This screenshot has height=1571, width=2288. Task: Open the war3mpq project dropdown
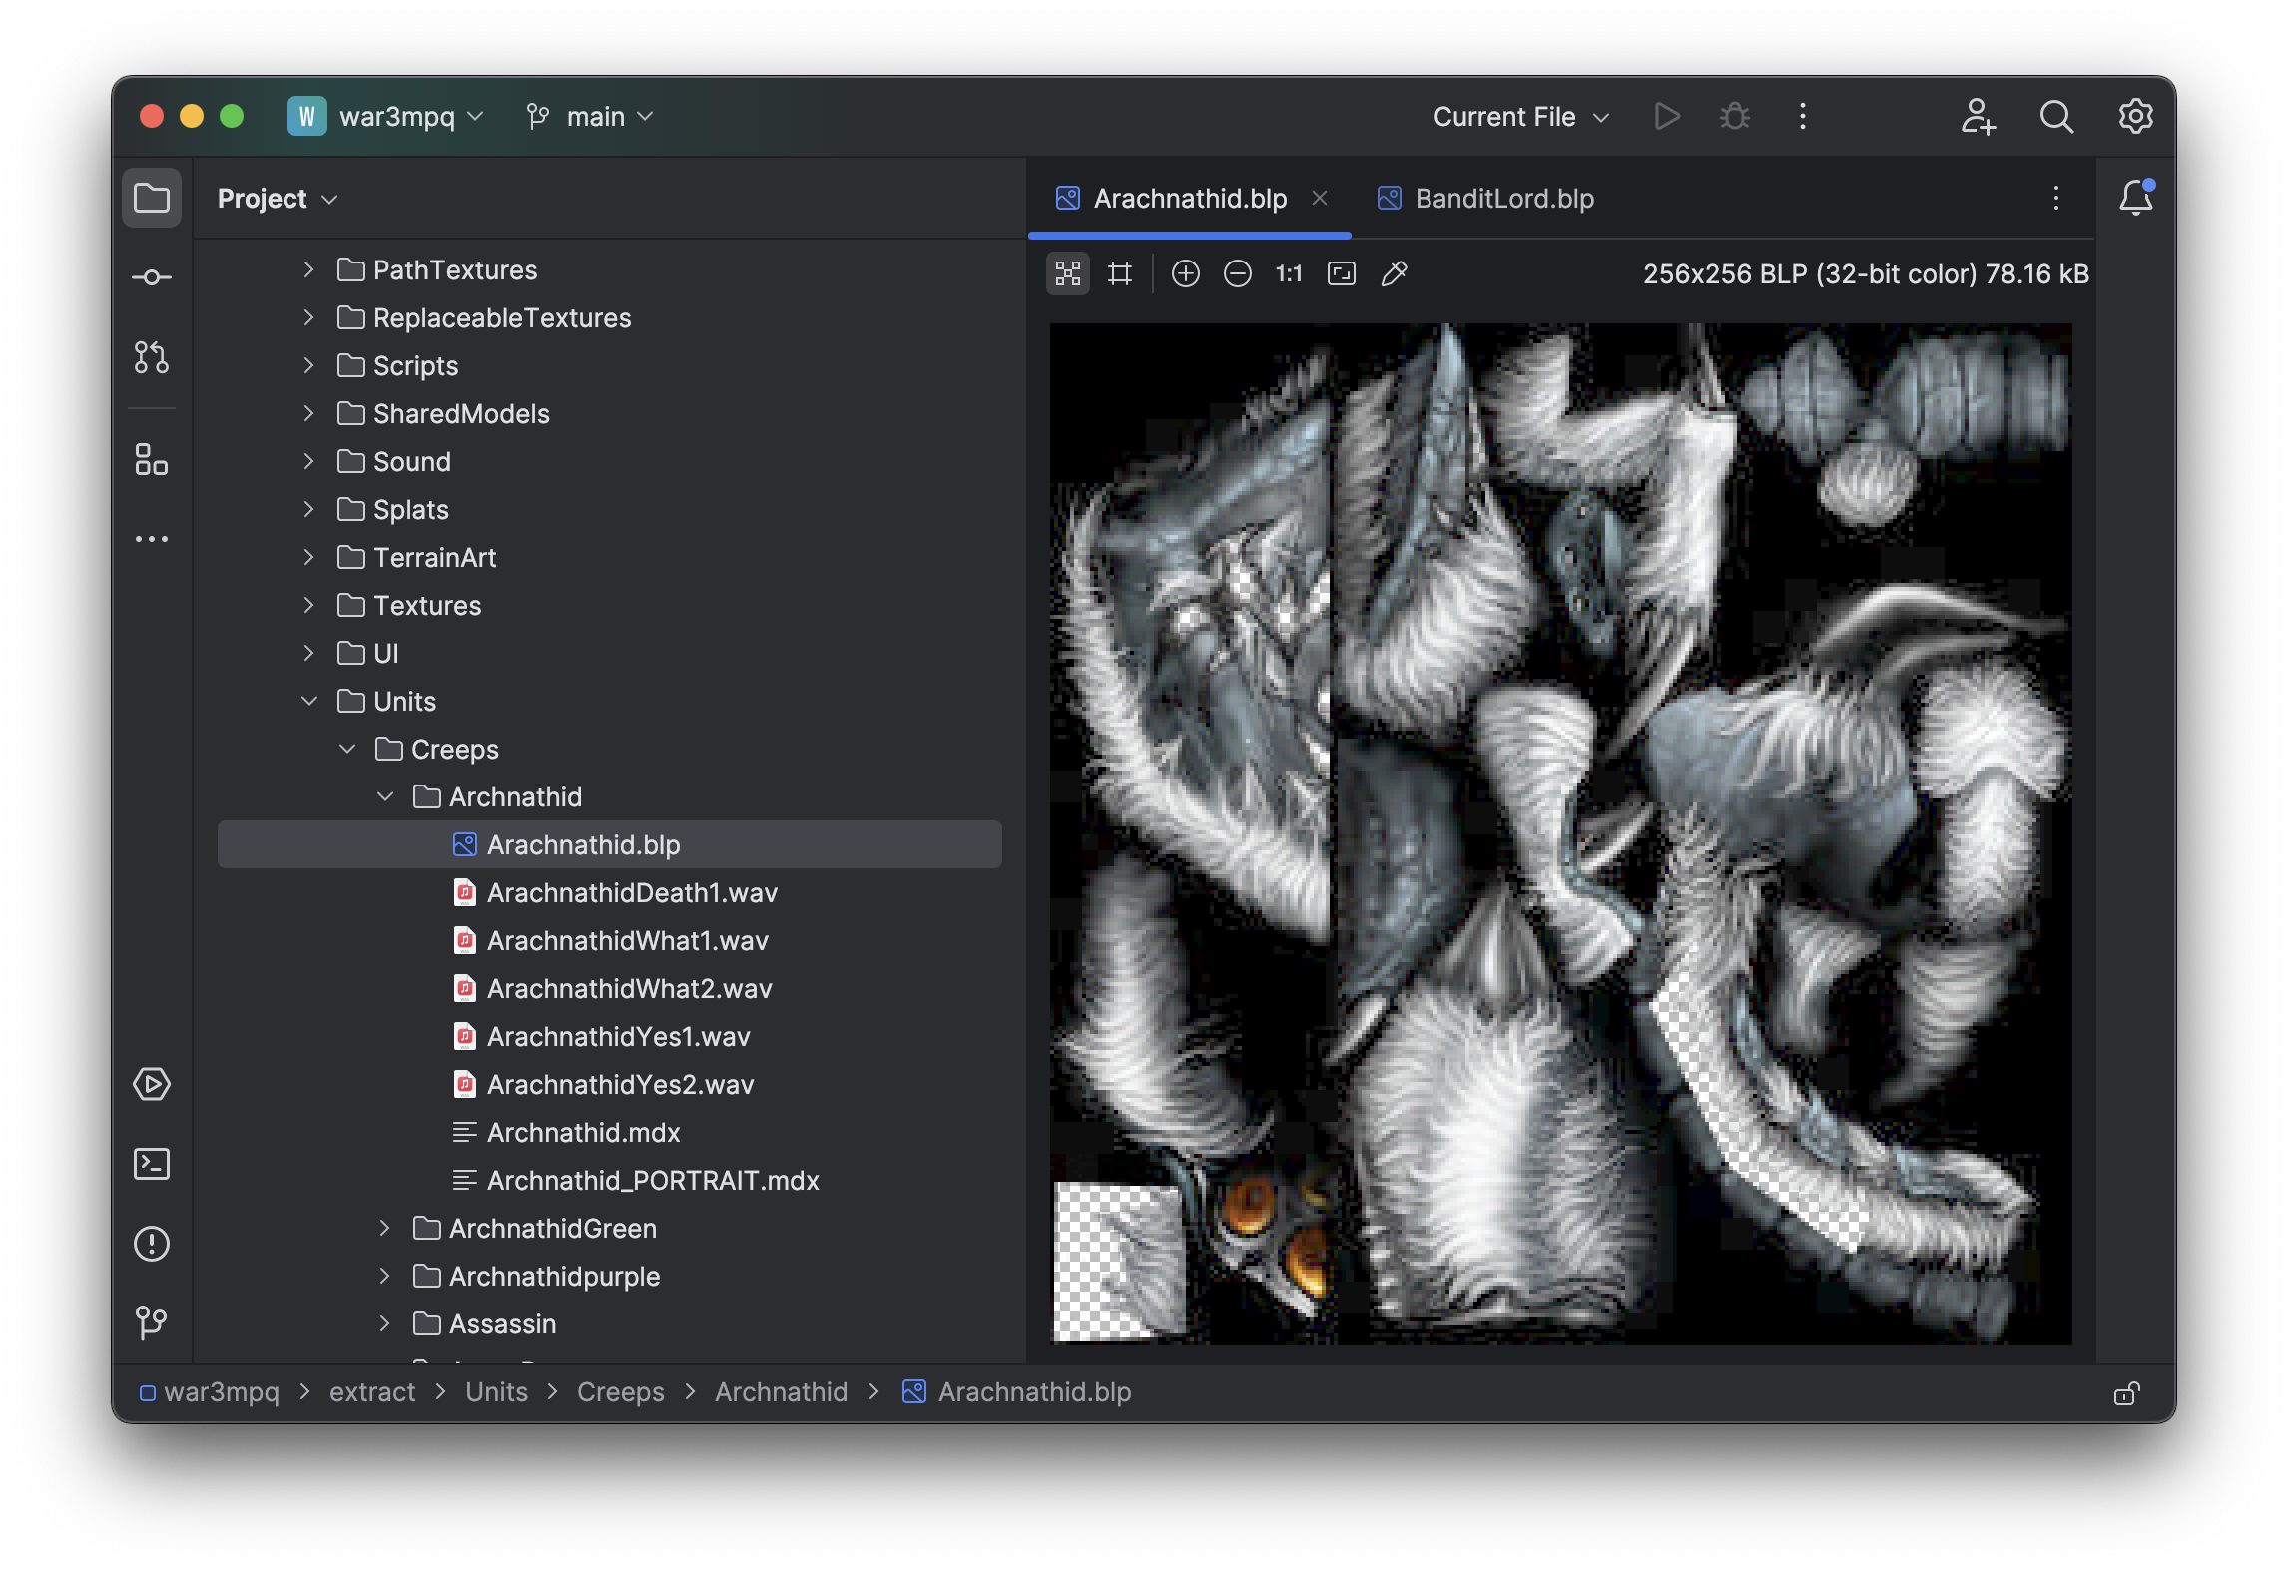pos(387,116)
